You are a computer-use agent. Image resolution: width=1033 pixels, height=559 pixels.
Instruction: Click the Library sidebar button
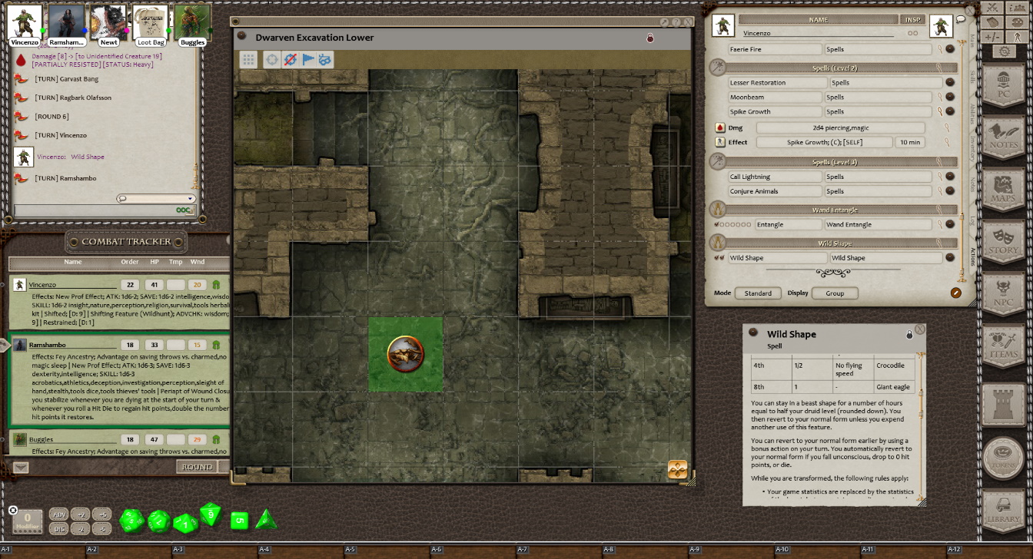point(1003,511)
